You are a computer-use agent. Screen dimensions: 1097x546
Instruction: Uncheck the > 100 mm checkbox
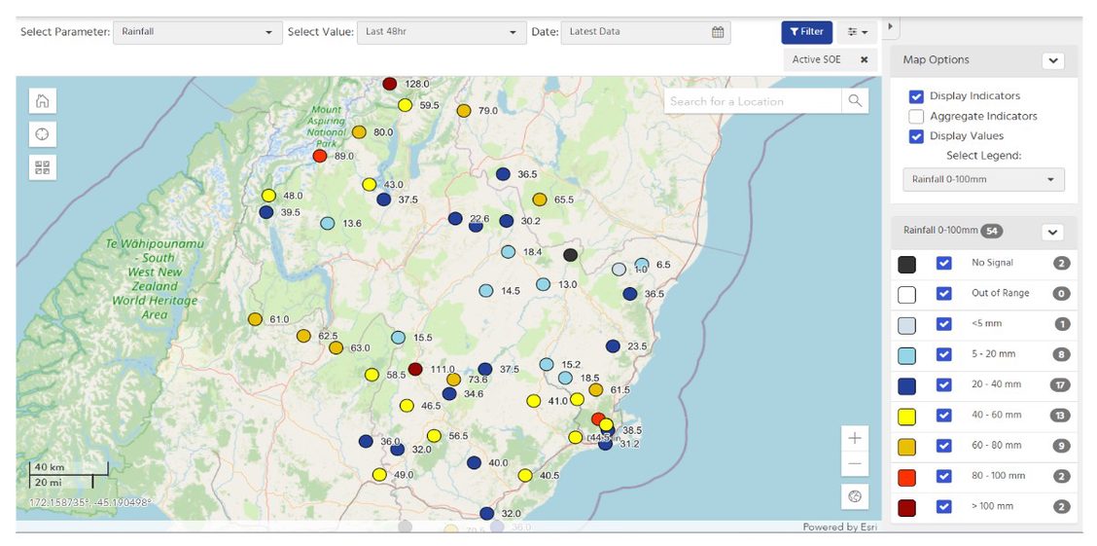pyautogui.click(x=943, y=506)
